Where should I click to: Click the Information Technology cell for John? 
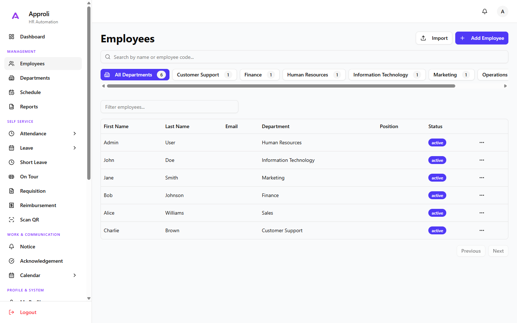click(x=288, y=160)
